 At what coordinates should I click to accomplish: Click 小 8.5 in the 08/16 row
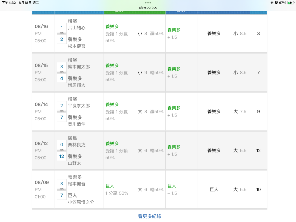click(x=240, y=34)
